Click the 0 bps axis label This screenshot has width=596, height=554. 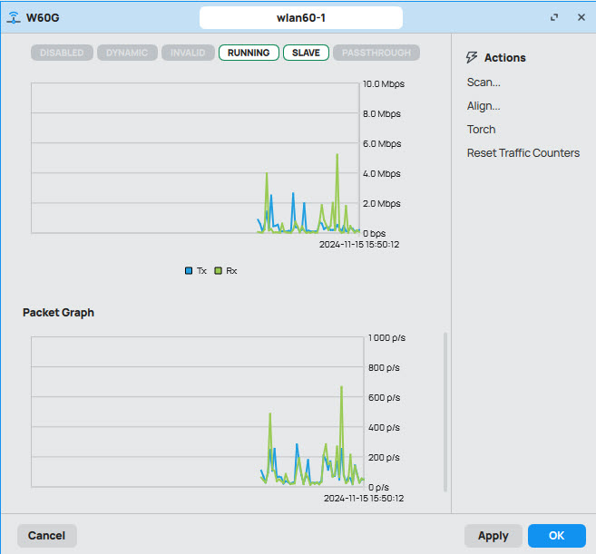375,233
